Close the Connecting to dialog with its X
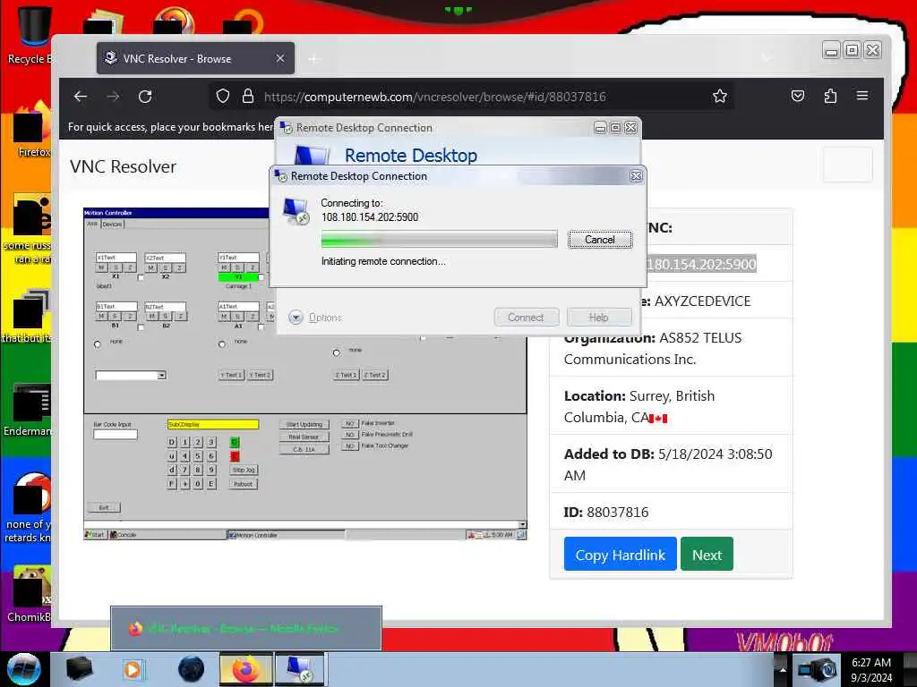 pyautogui.click(x=637, y=176)
